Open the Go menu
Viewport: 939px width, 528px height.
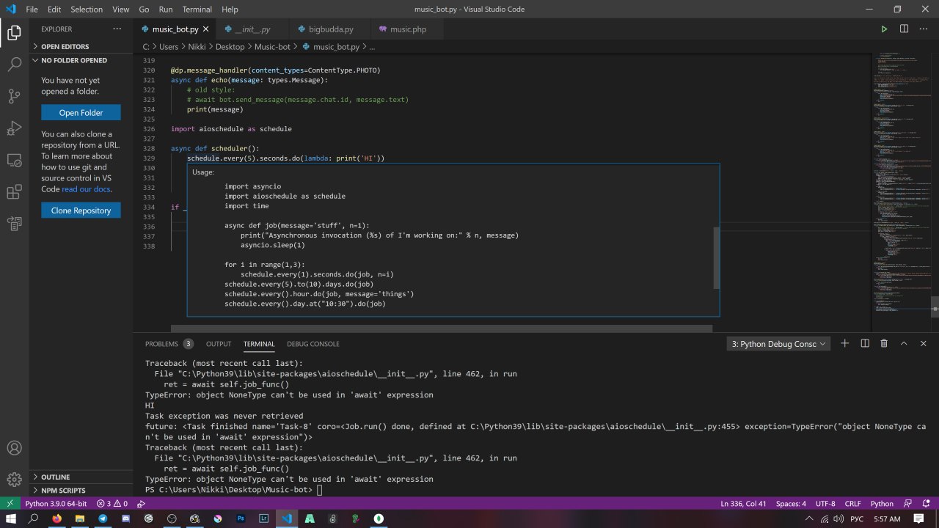[144, 10]
